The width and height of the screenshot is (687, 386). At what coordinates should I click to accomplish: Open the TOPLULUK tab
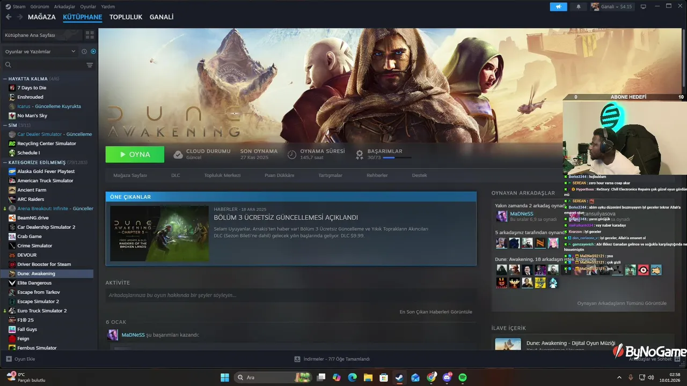(x=126, y=17)
